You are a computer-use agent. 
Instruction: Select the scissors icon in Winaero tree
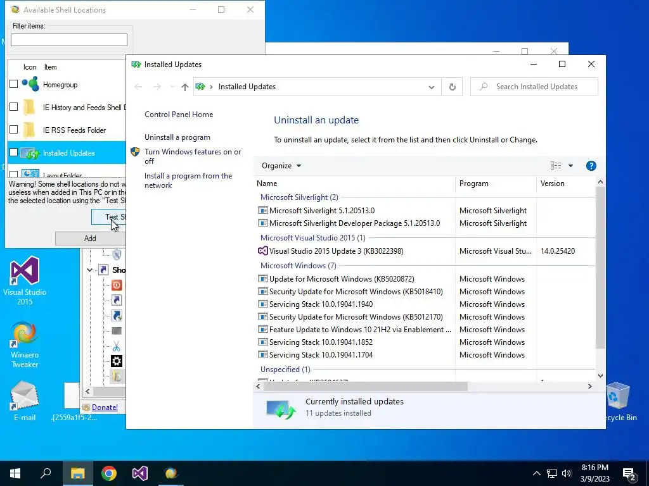(x=117, y=346)
